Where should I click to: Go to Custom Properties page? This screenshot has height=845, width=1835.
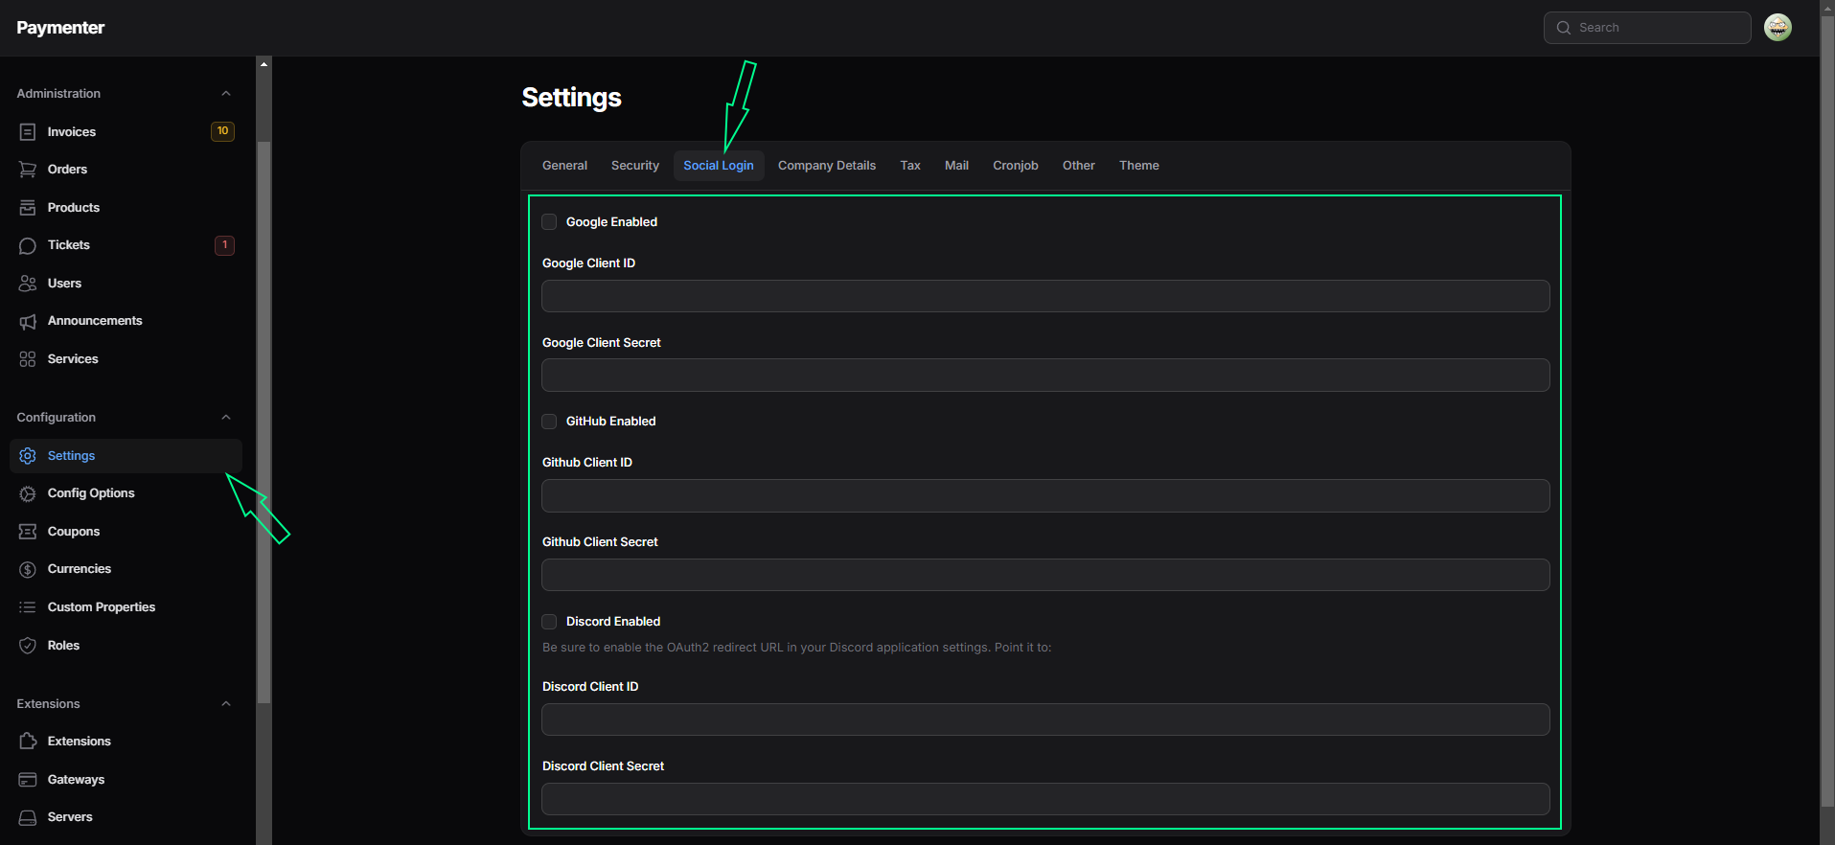pos(101,607)
